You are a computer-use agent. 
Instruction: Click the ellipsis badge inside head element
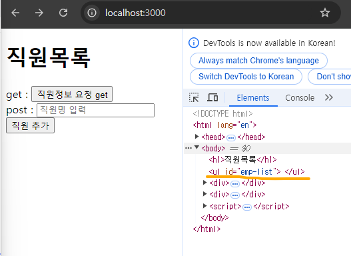coord(231,137)
